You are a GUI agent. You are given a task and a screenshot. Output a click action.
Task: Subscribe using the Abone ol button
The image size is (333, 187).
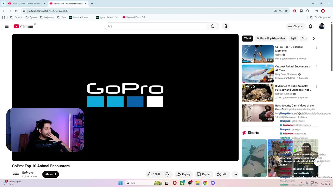pyautogui.click(x=51, y=174)
